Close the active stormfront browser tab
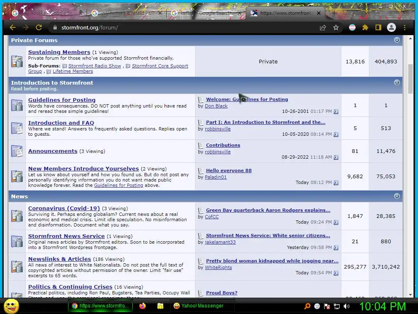 coord(318,13)
